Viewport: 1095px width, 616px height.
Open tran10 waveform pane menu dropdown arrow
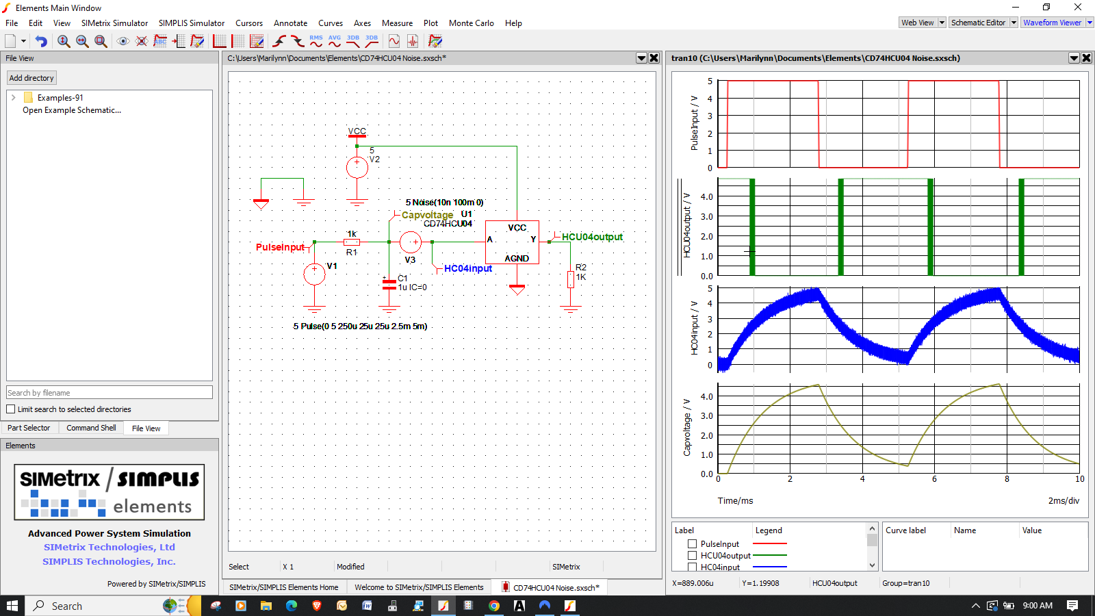pos(1074,58)
